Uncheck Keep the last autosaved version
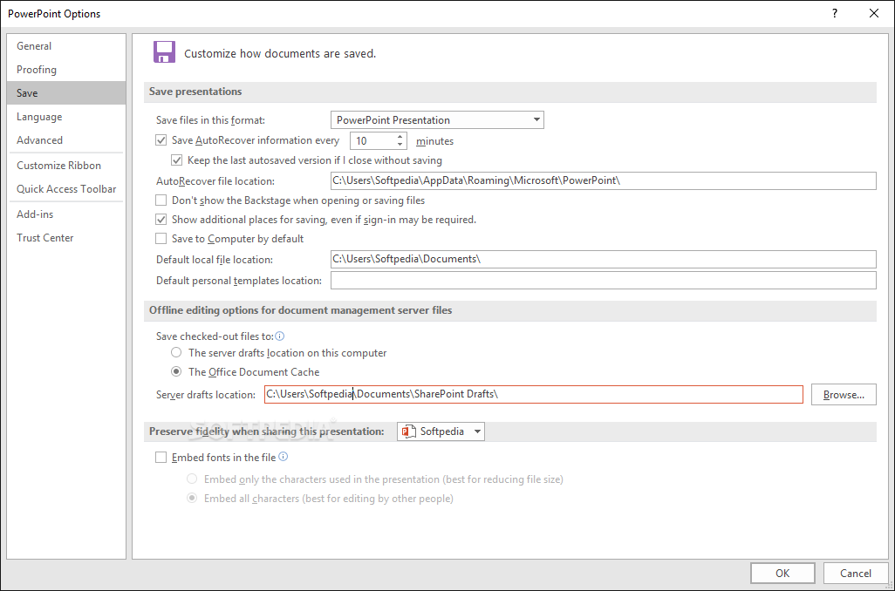 coord(177,160)
